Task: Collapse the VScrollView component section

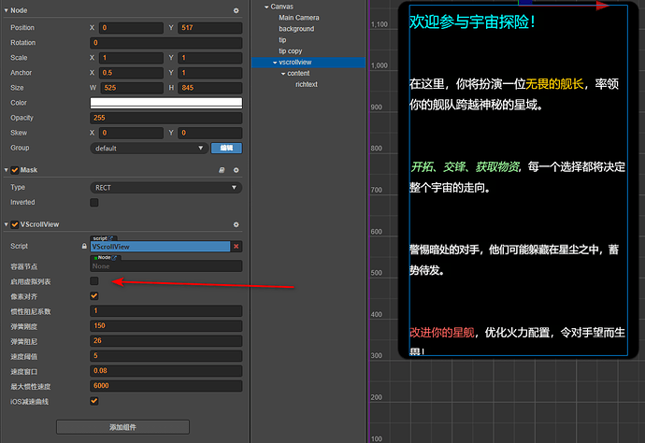Action: coord(7,224)
